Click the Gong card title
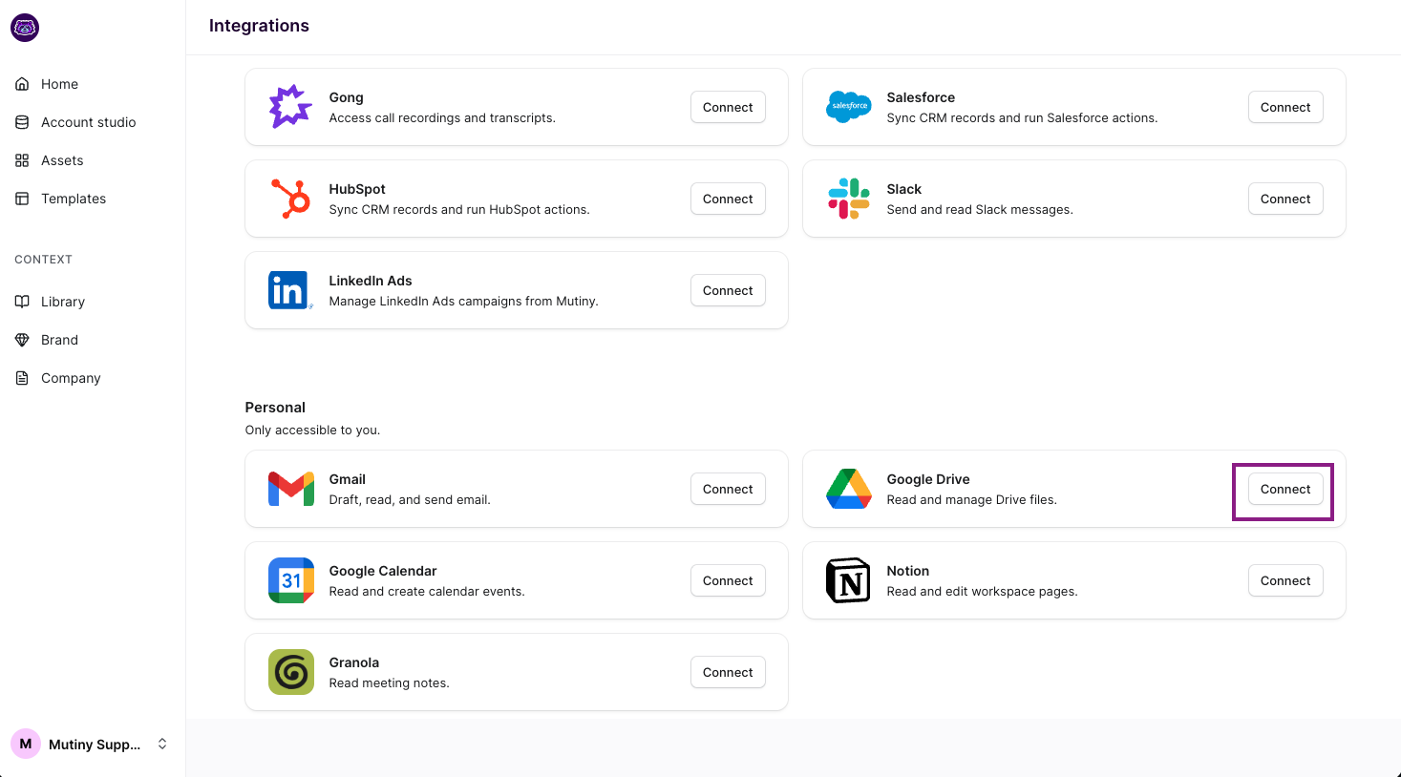Image resolution: width=1401 pixels, height=777 pixels. point(347,97)
